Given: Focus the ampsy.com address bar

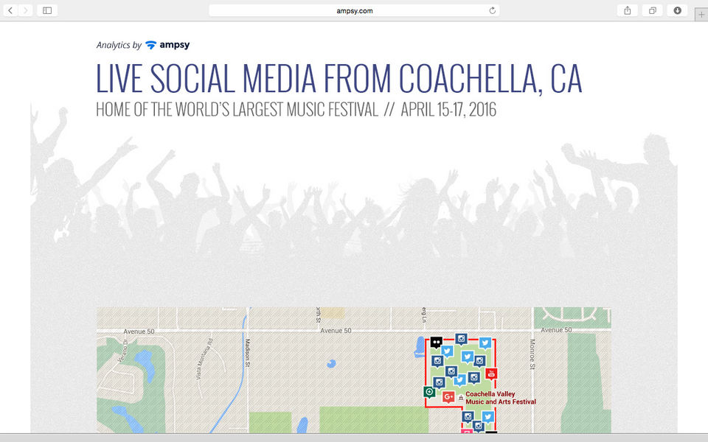Looking at the screenshot, I should (354, 10).
